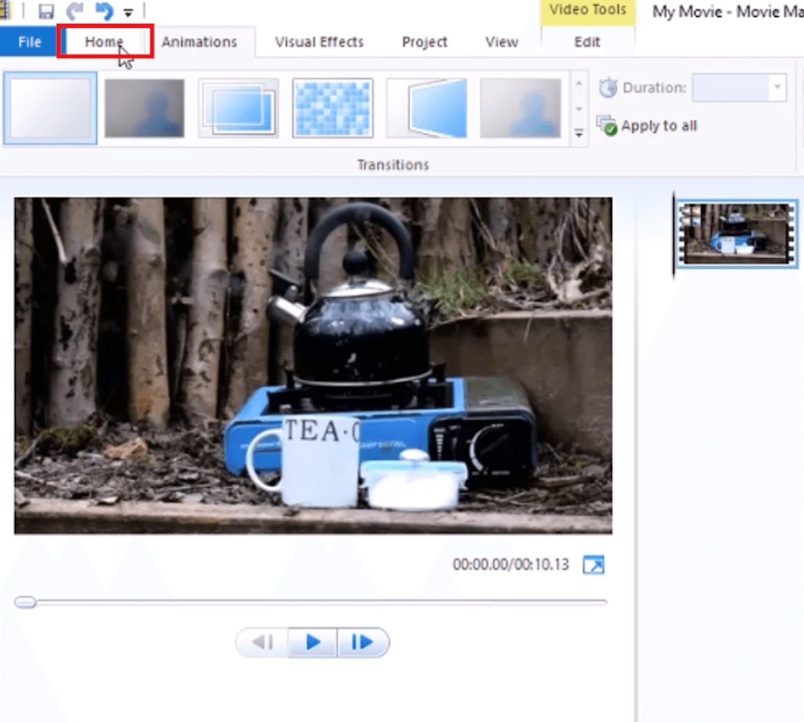Open the Visual Effects tab
Image resolution: width=804 pixels, height=722 pixels.
(x=319, y=41)
